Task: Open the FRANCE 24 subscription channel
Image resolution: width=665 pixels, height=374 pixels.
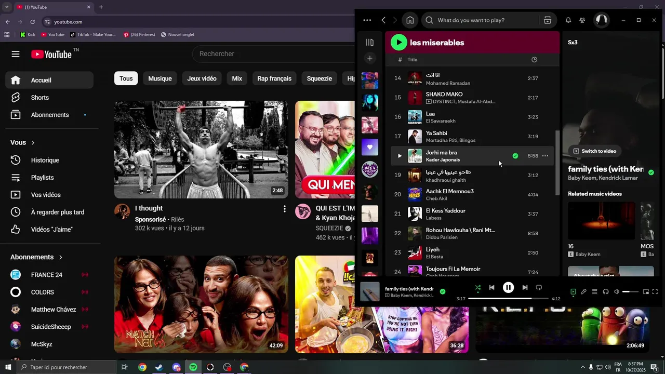Action: tap(47, 275)
